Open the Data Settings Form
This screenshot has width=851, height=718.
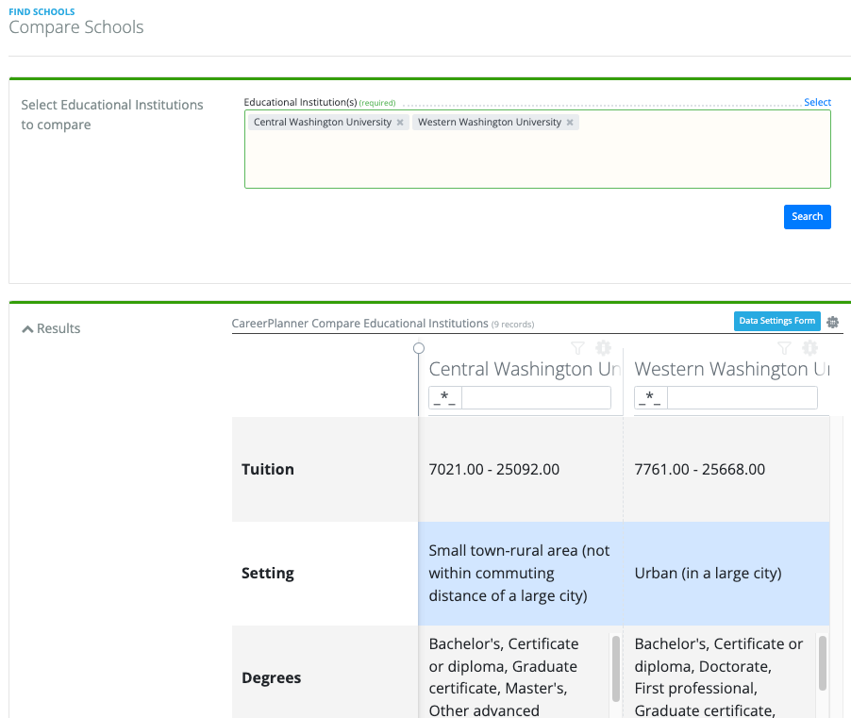(776, 321)
